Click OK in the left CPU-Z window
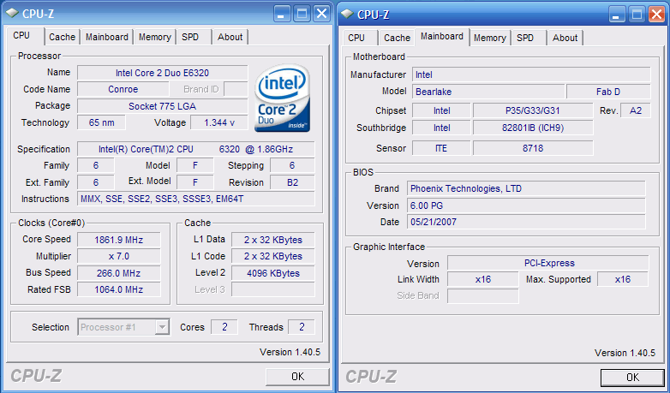The height and width of the screenshot is (393, 670). 298,377
